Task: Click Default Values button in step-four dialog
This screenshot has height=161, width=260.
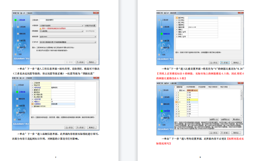Action: [236, 119]
